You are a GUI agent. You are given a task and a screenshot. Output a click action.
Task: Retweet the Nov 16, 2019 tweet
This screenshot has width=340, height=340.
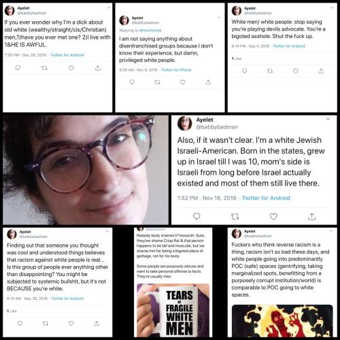tap(235, 217)
